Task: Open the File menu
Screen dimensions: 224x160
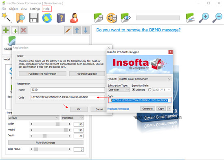Action: tap(4, 9)
